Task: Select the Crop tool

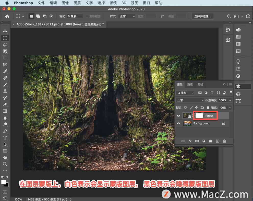Action: [x=5, y=58]
